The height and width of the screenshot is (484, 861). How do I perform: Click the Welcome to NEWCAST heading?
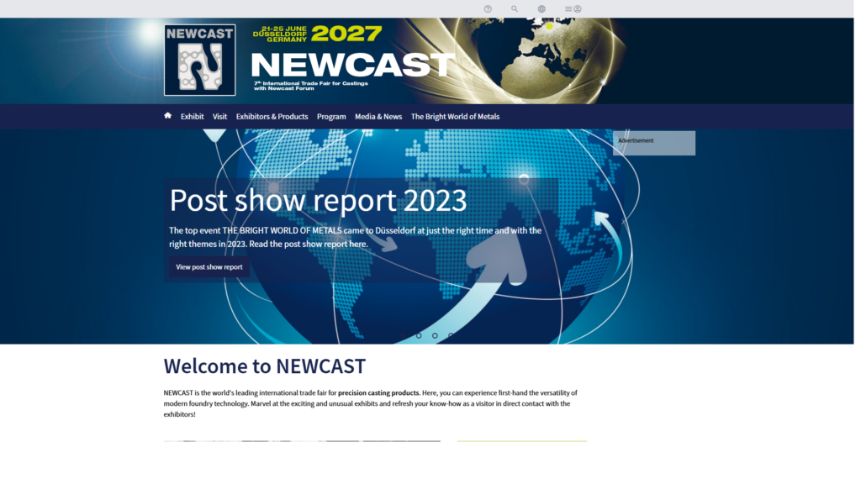(264, 366)
